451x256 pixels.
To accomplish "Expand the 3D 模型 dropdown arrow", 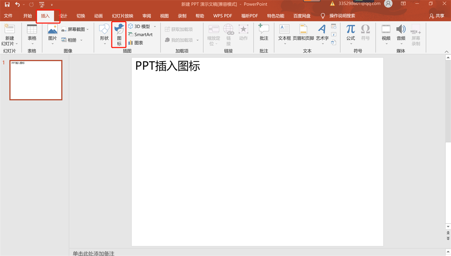I will (155, 27).
